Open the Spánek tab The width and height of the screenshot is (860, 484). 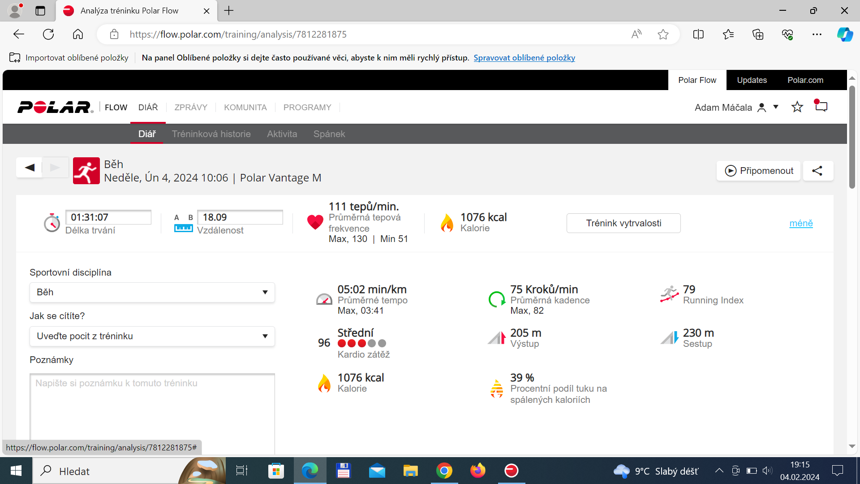click(x=329, y=134)
